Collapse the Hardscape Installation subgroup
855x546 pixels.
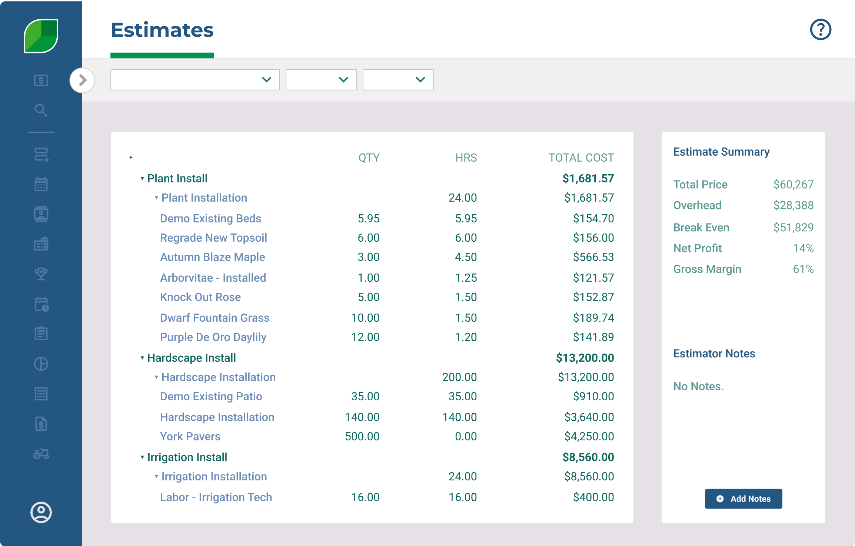click(156, 377)
